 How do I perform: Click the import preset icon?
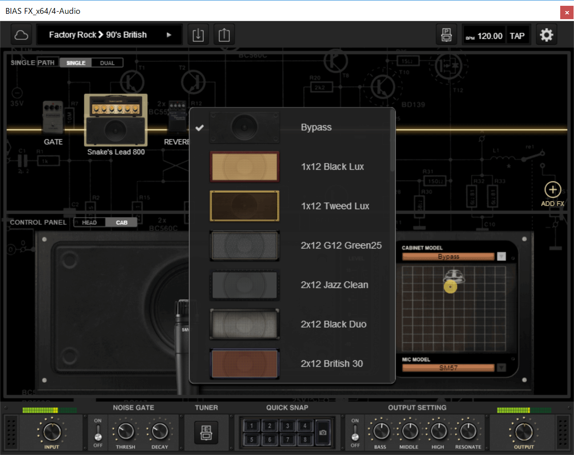(198, 35)
